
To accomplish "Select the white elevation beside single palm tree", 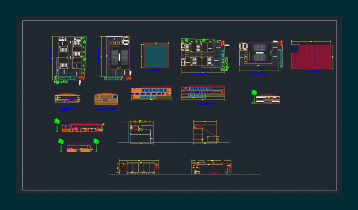I will coord(268,99).
